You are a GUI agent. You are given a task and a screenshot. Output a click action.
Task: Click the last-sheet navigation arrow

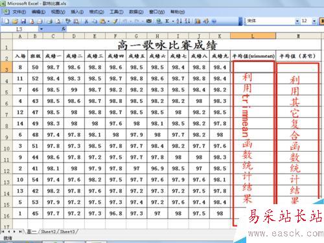point(20,232)
